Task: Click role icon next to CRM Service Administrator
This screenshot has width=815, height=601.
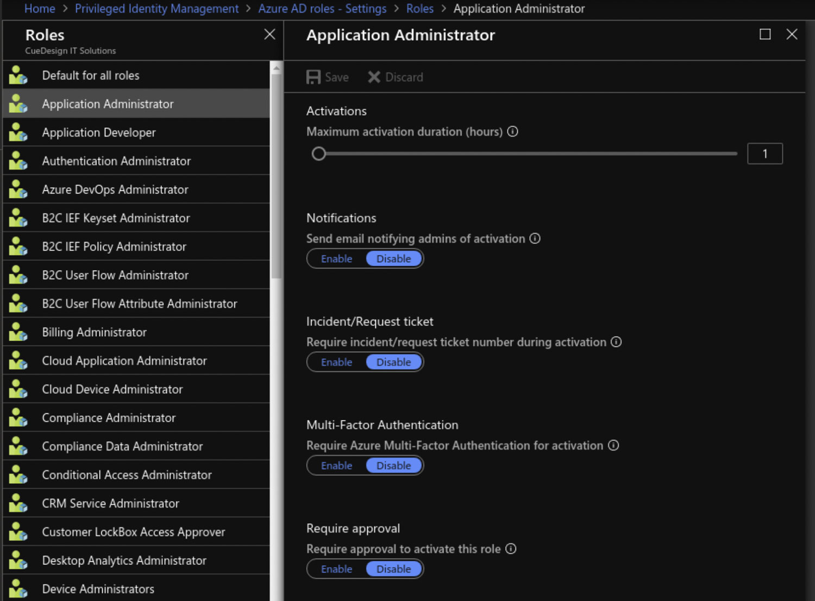Action: coord(18,504)
